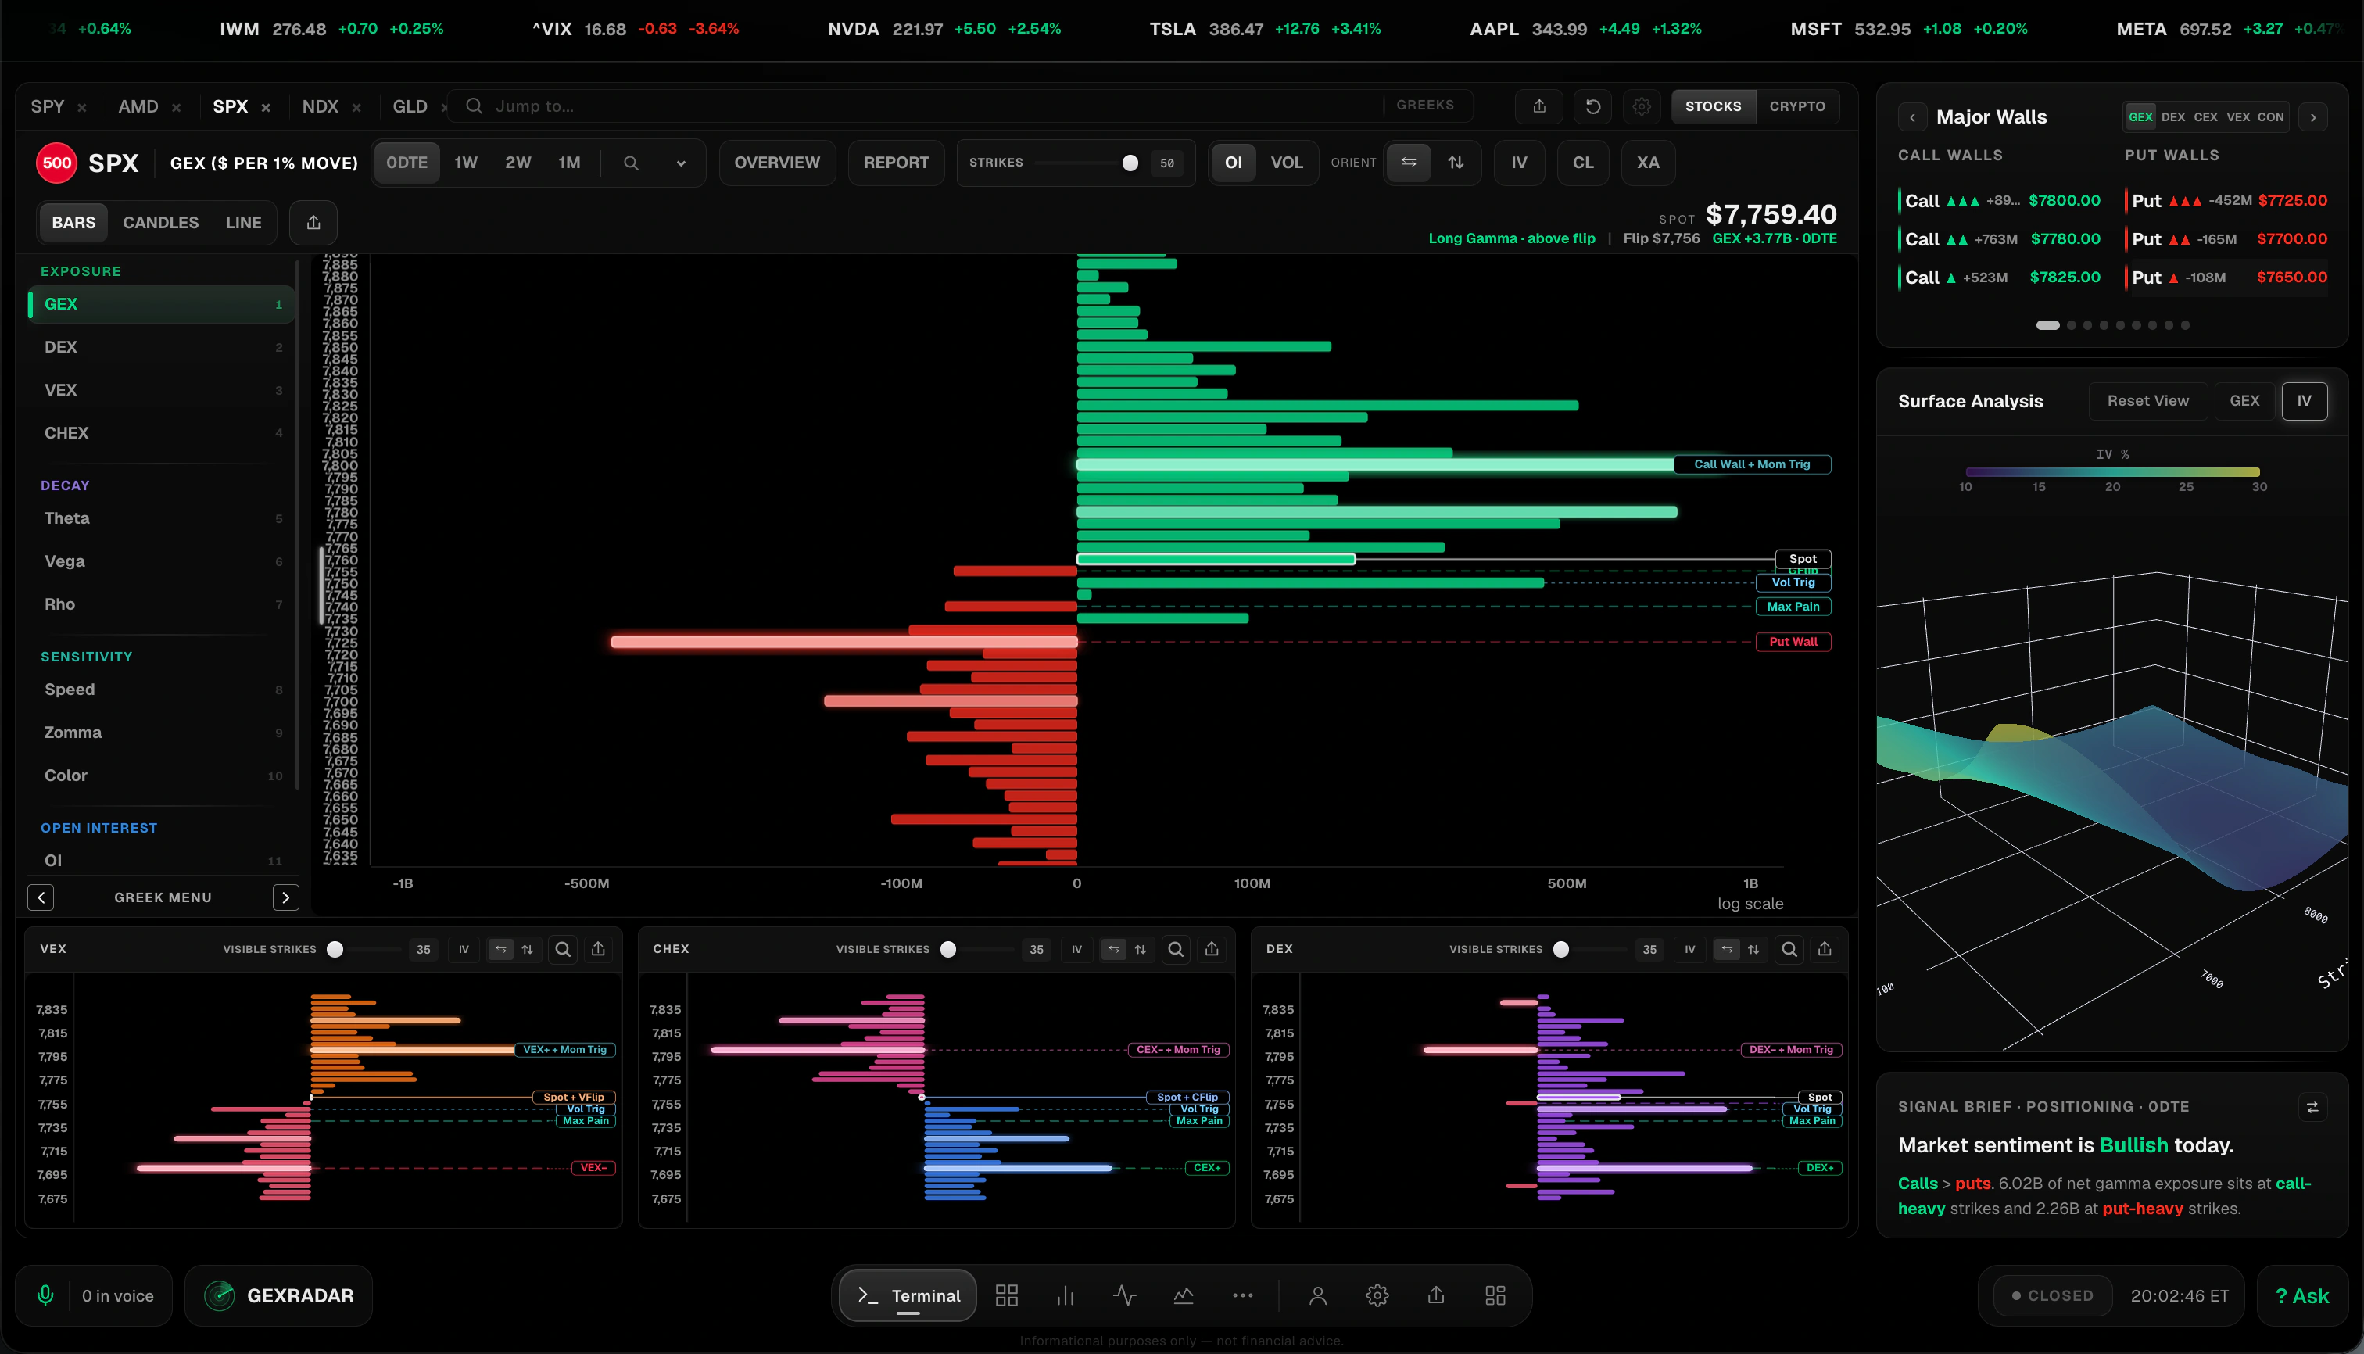Toggle the XA overlay button
2364x1354 pixels.
(x=1648, y=163)
